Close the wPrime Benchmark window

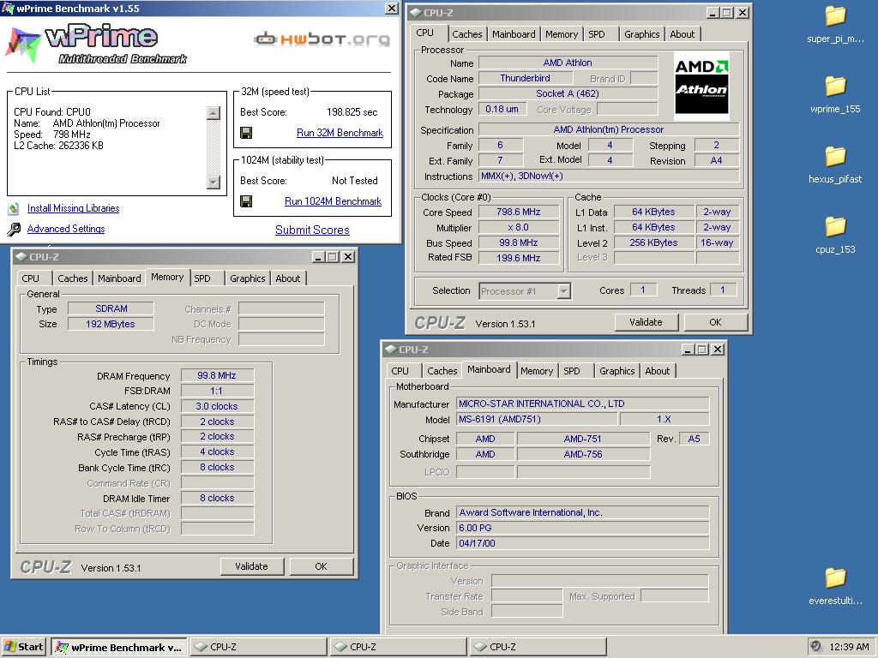click(392, 8)
